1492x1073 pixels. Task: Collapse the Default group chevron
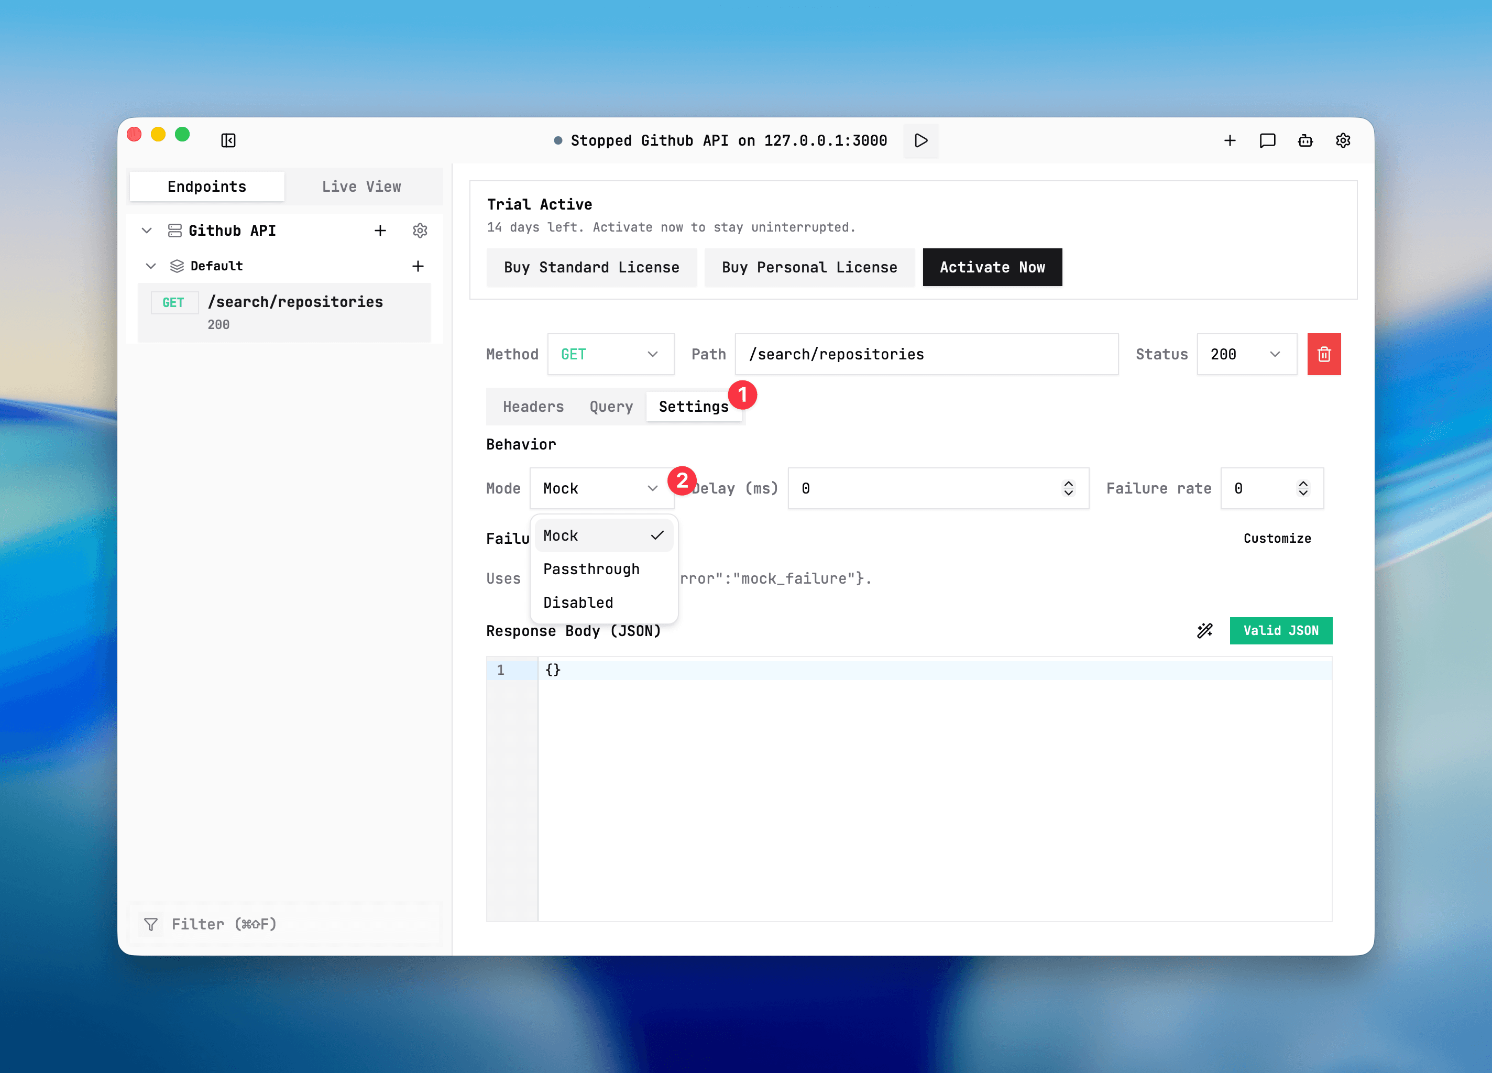pos(150,266)
